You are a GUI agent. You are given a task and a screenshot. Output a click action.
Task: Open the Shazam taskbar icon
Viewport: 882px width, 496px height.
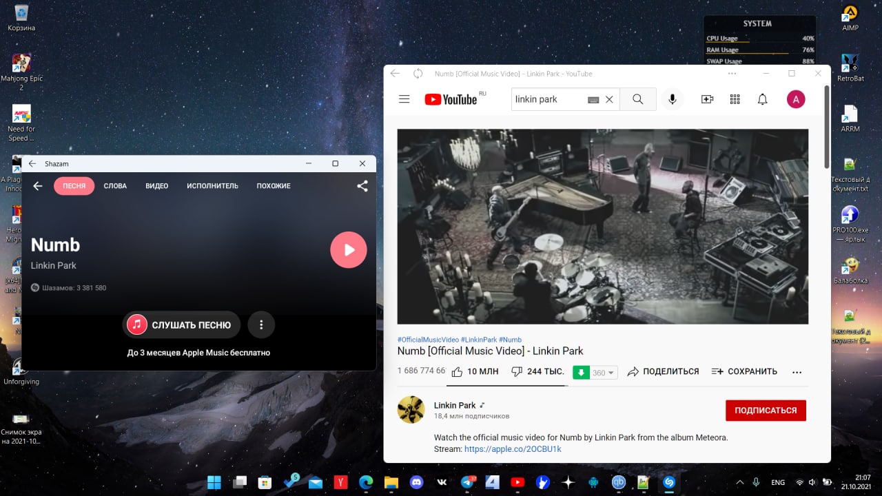point(668,482)
